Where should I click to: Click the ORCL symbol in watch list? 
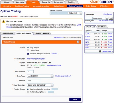pos(87,48)
